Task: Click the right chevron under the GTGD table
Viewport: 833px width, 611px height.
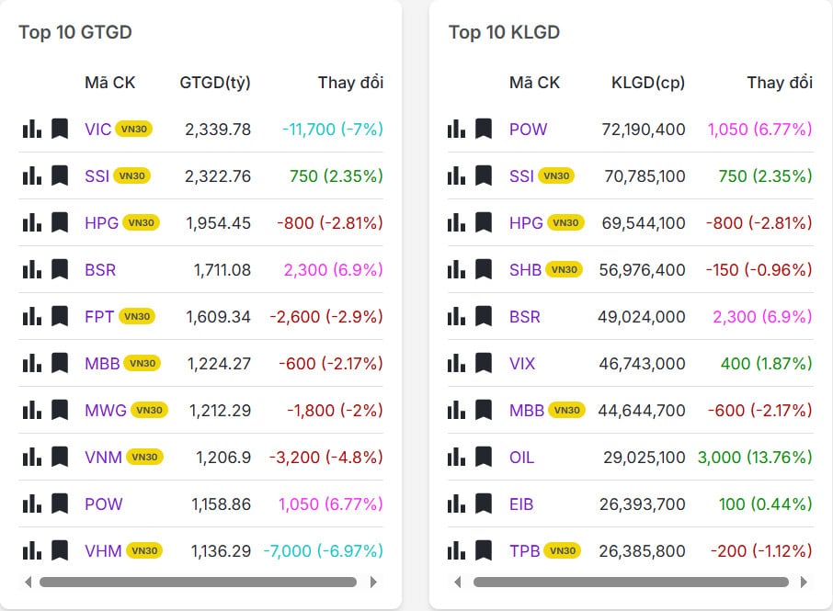Action: 374,582
